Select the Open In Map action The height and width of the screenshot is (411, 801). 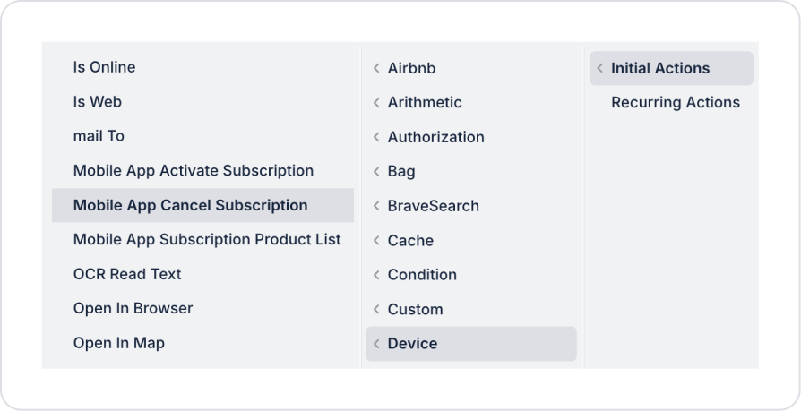tap(118, 343)
